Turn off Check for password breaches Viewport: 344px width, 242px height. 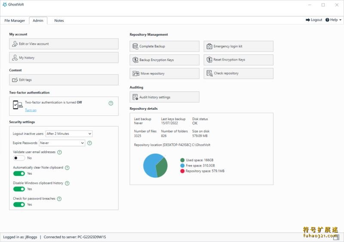(19, 205)
